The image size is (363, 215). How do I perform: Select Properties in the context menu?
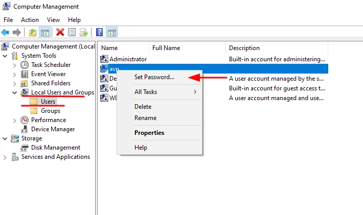[x=149, y=133]
